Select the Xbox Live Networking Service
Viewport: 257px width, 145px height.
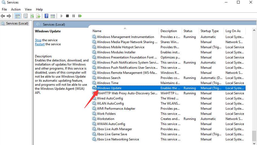[x=168, y=139]
